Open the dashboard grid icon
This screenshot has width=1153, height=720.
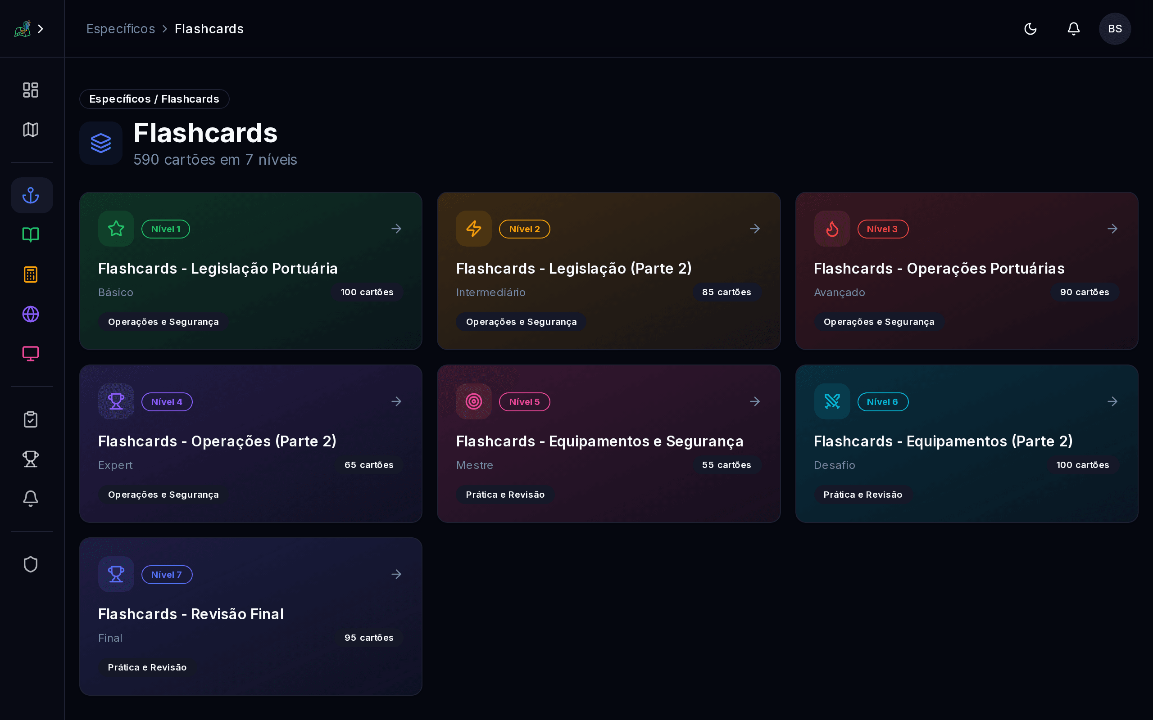pos(31,90)
